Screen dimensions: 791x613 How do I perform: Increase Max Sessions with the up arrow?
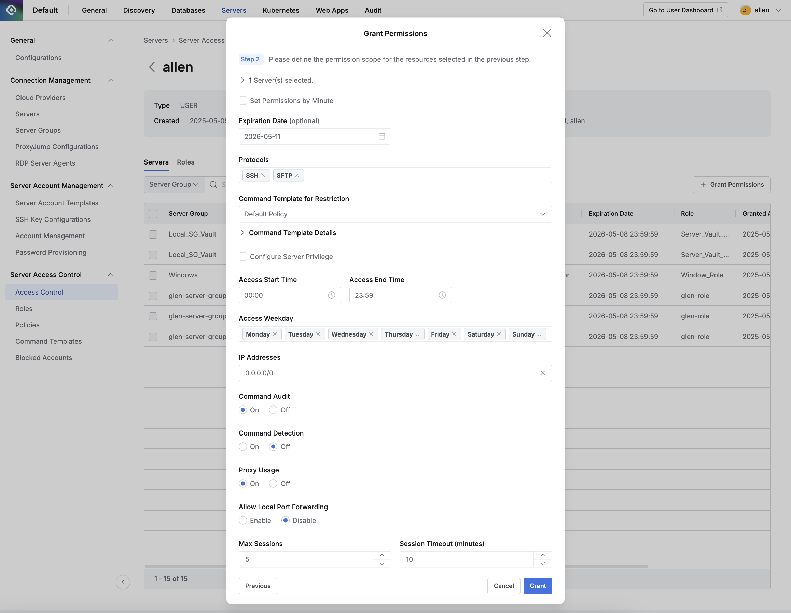(382, 555)
